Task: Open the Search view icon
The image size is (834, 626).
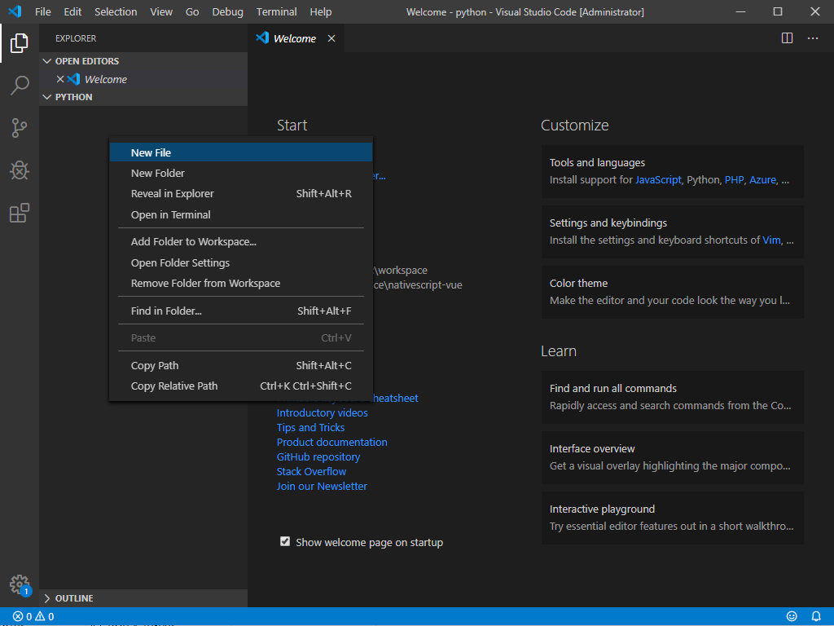Action: tap(20, 85)
